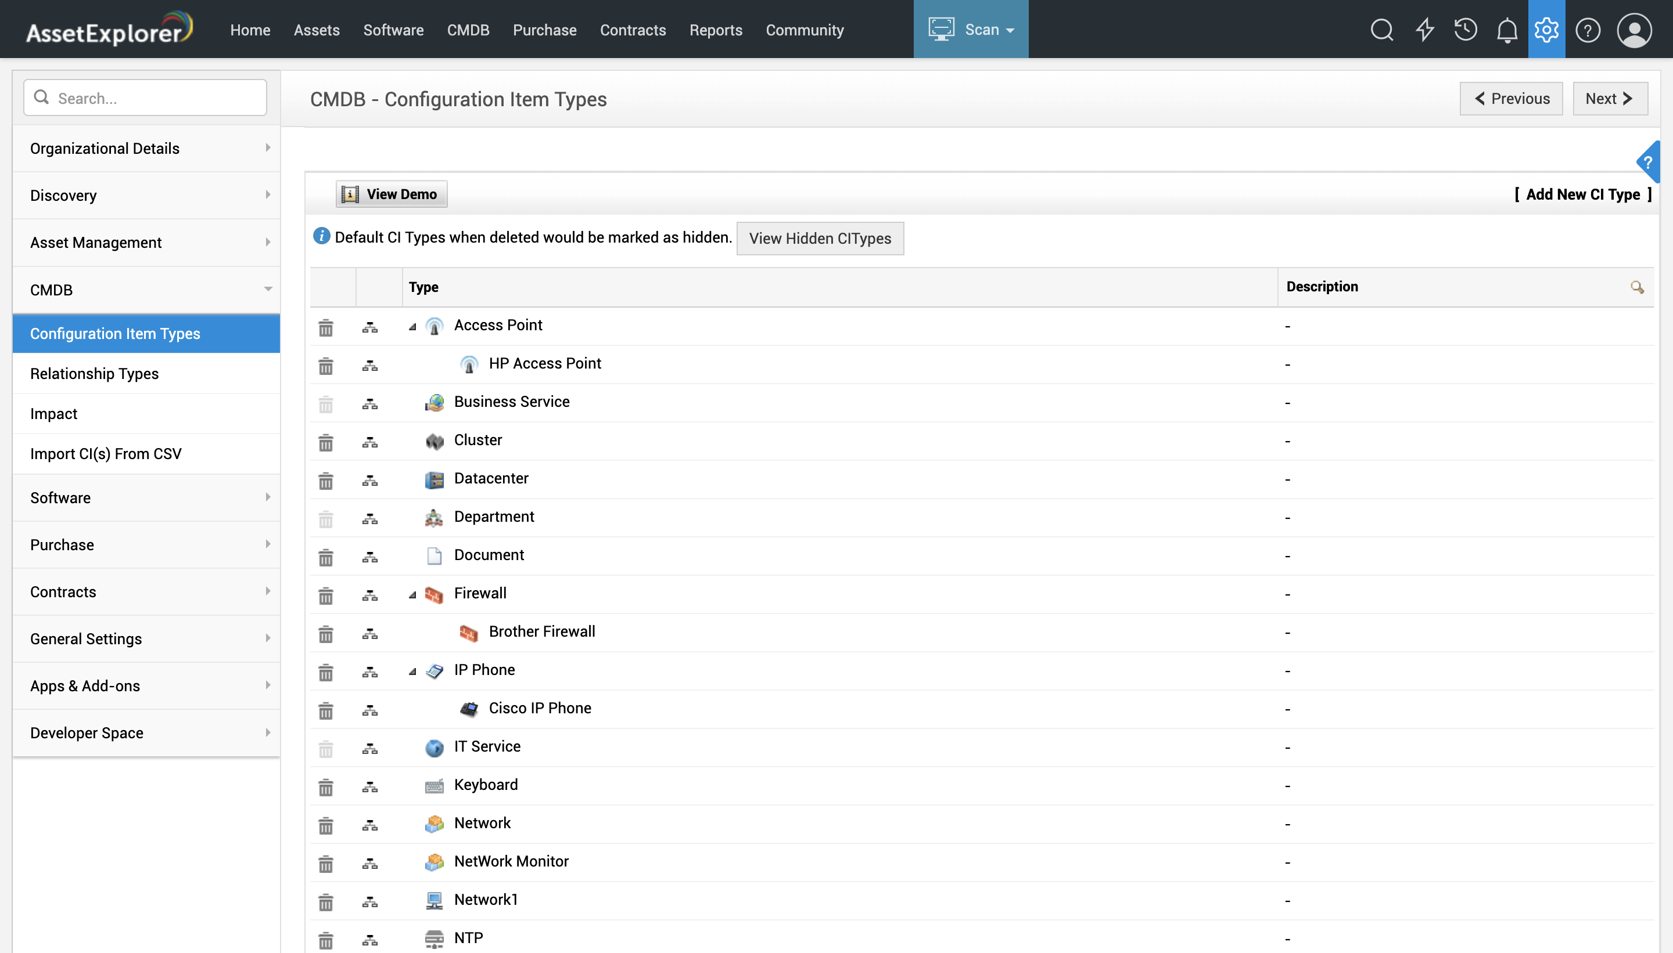Add a new CI Type
Screen dimensions: 1673x953
1585,194
